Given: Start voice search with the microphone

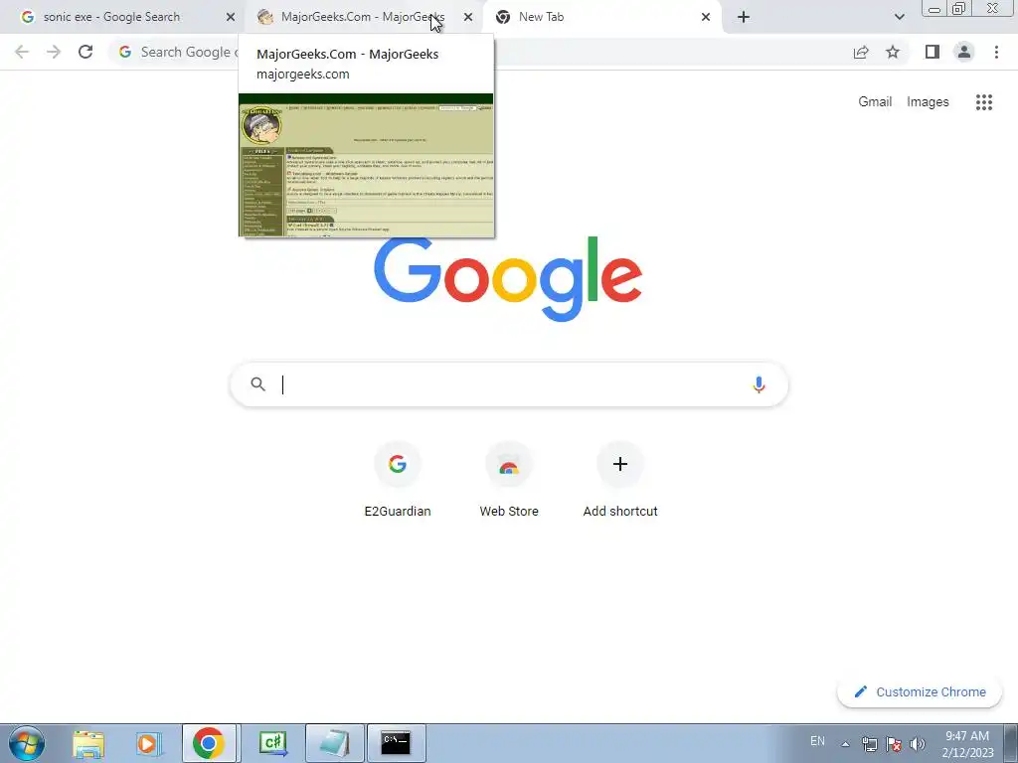Looking at the screenshot, I should pyautogui.click(x=759, y=384).
